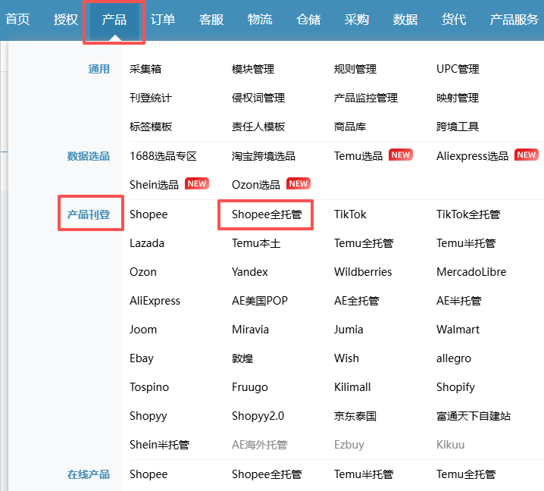The width and height of the screenshot is (544, 491).
Task: Open 商品库 menu entry
Action: [x=350, y=127]
